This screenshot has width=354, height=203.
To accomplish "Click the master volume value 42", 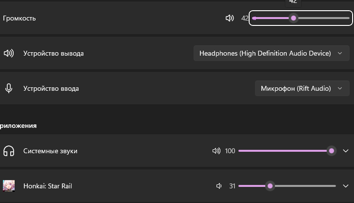I will (x=245, y=18).
